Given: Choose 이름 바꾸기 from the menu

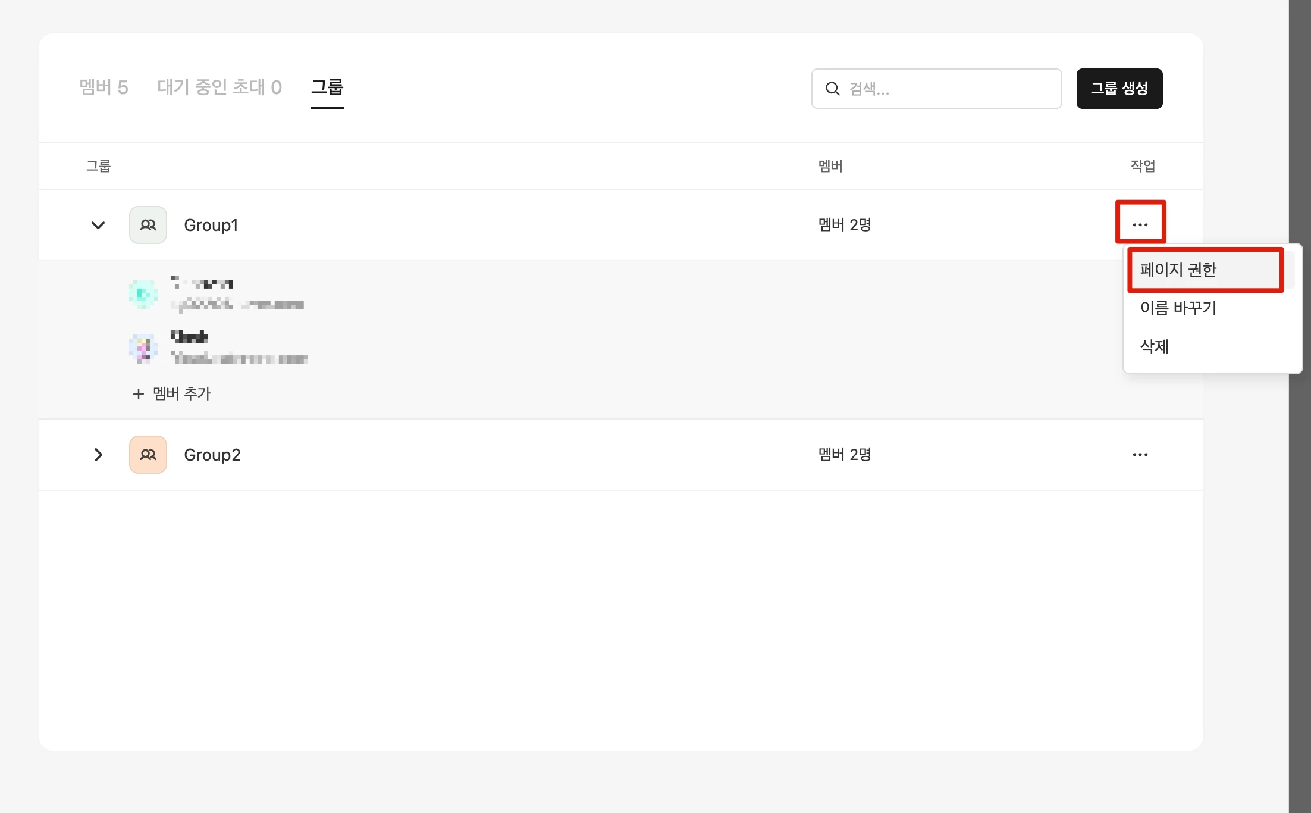Looking at the screenshot, I should point(1178,308).
